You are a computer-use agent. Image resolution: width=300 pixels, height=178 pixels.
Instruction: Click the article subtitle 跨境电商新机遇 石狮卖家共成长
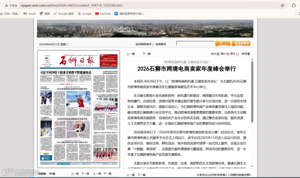tap(187, 62)
